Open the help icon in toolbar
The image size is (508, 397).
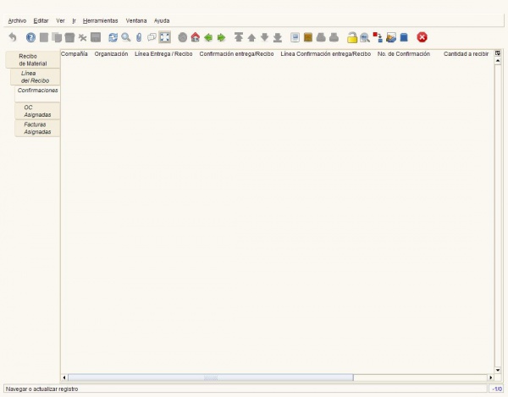click(30, 37)
